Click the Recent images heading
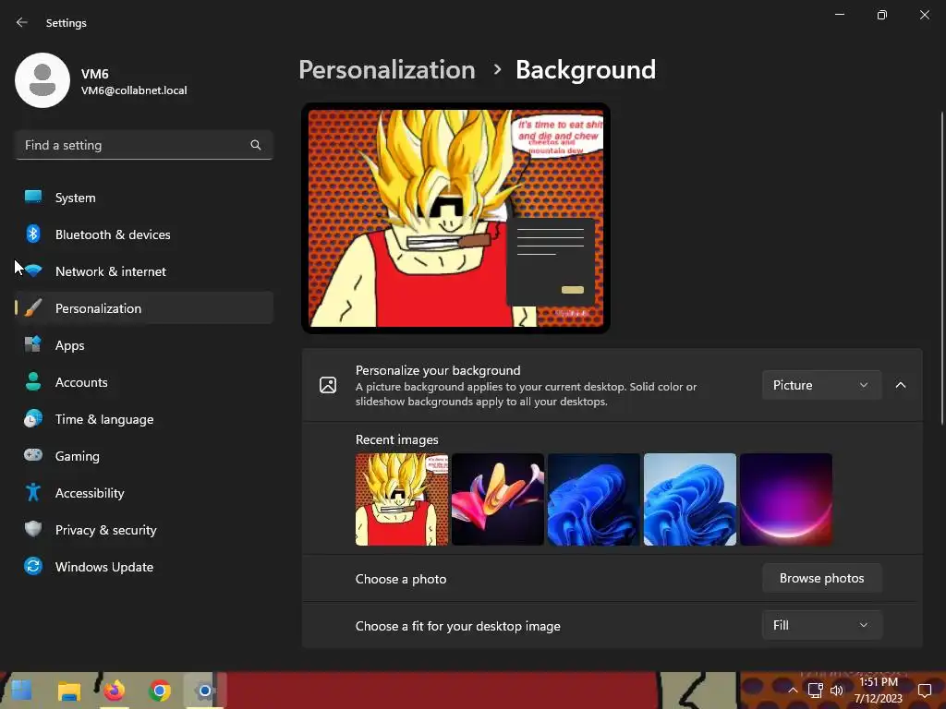This screenshot has width=946, height=709. point(397,439)
